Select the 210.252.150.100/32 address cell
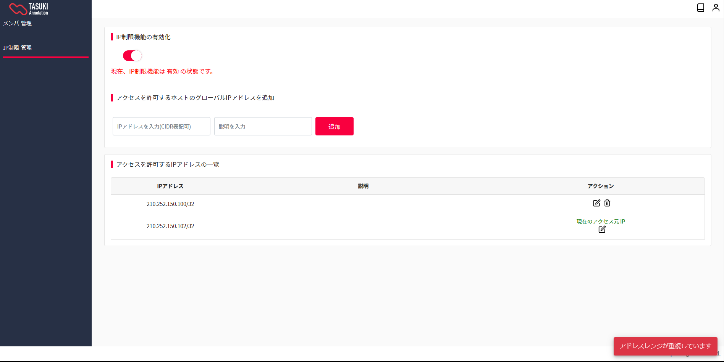Viewport: 724px width, 362px height. pyautogui.click(x=170, y=204)
